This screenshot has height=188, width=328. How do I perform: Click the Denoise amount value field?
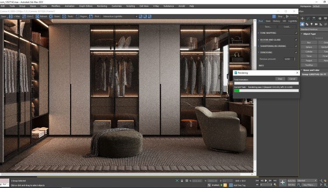(288, 59)
